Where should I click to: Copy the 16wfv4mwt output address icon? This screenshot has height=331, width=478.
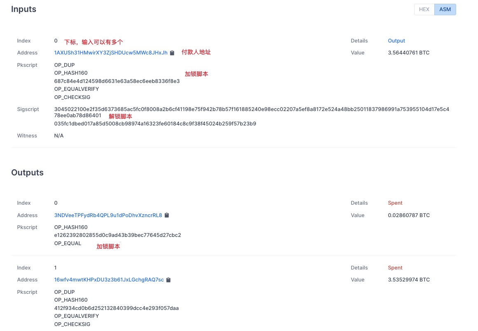coord(168,280)
